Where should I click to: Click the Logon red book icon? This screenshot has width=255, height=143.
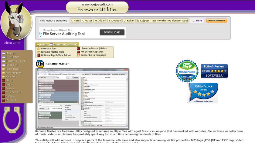point(4,85)
